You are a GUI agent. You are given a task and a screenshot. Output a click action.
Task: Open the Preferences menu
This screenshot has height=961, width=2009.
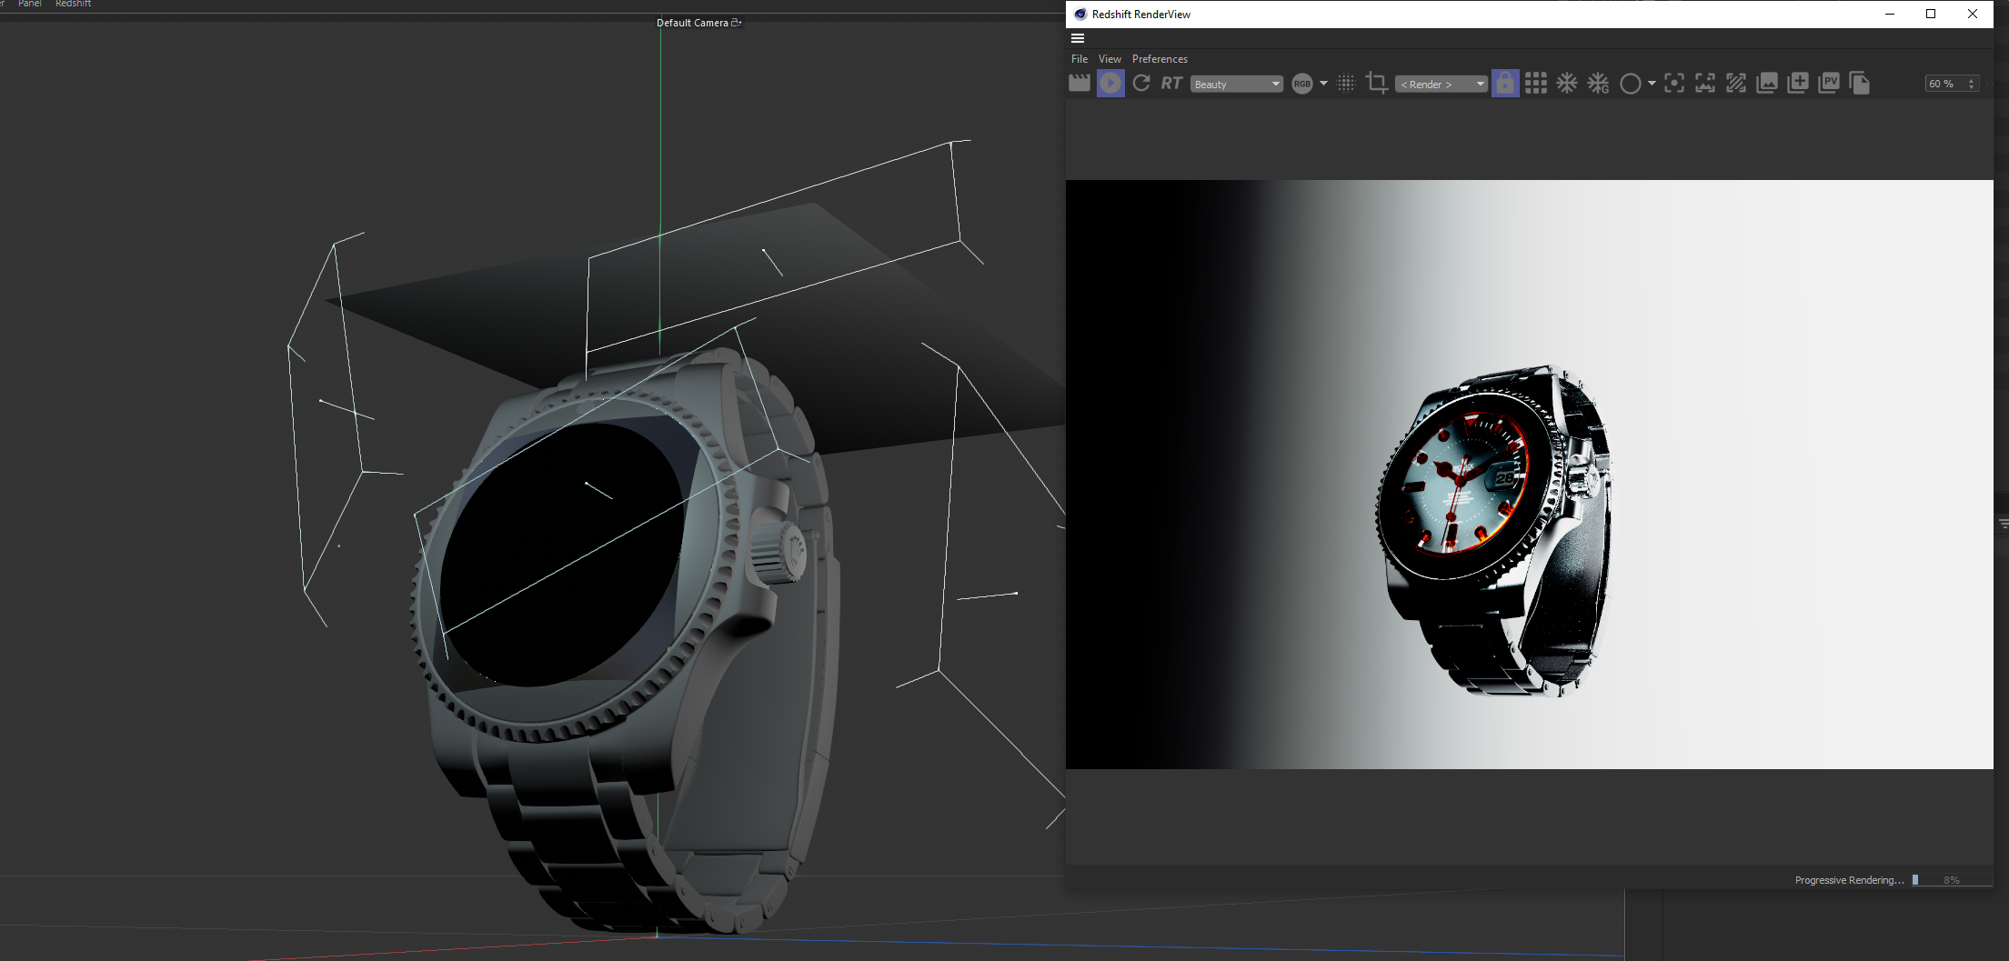pyautogui.click(x=1160, y=59)
